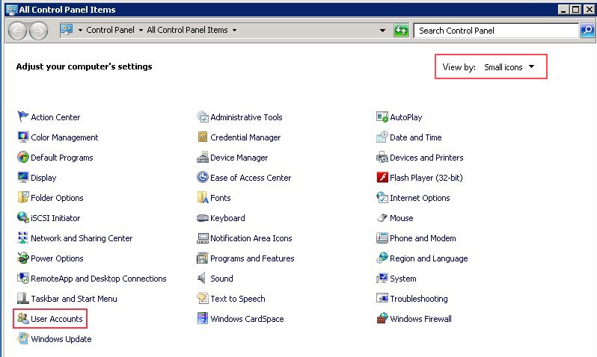
Task: Click the green Refresh button
Action: (401, 31)
